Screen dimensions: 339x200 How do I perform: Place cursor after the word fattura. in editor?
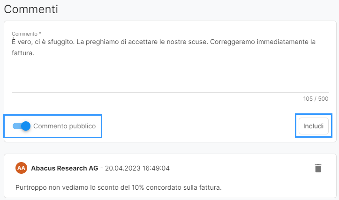pos(35,53)
